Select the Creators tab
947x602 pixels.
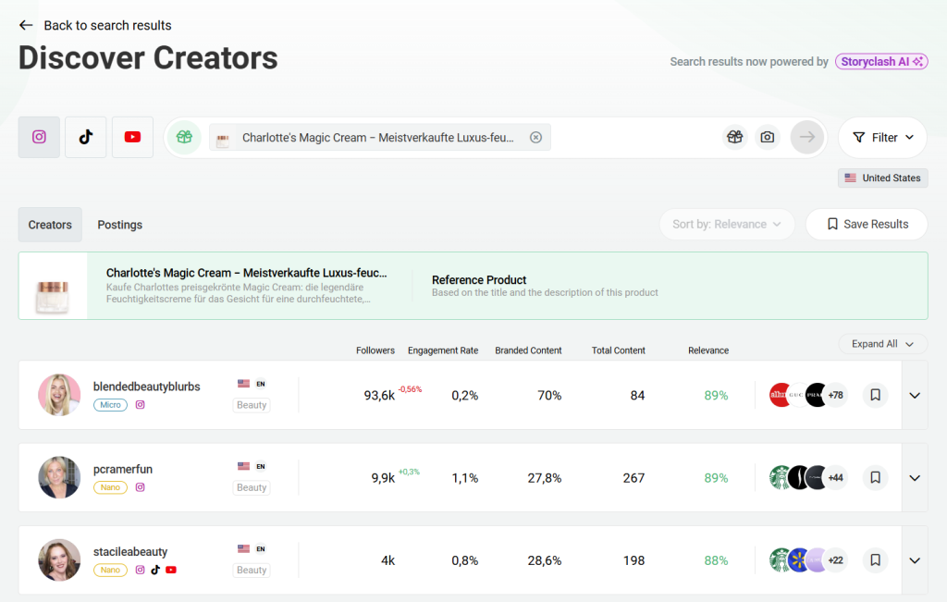tap(50, 224)
